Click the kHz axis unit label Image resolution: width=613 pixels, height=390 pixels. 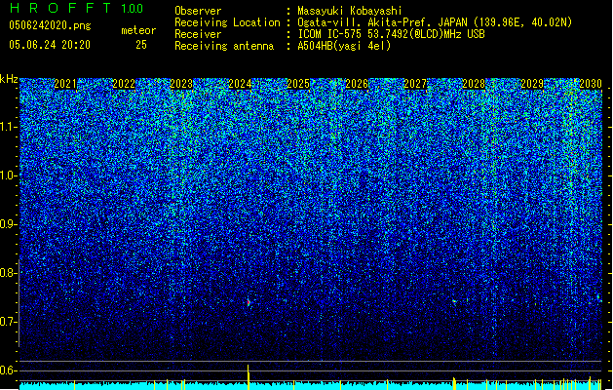click(9, 79)
